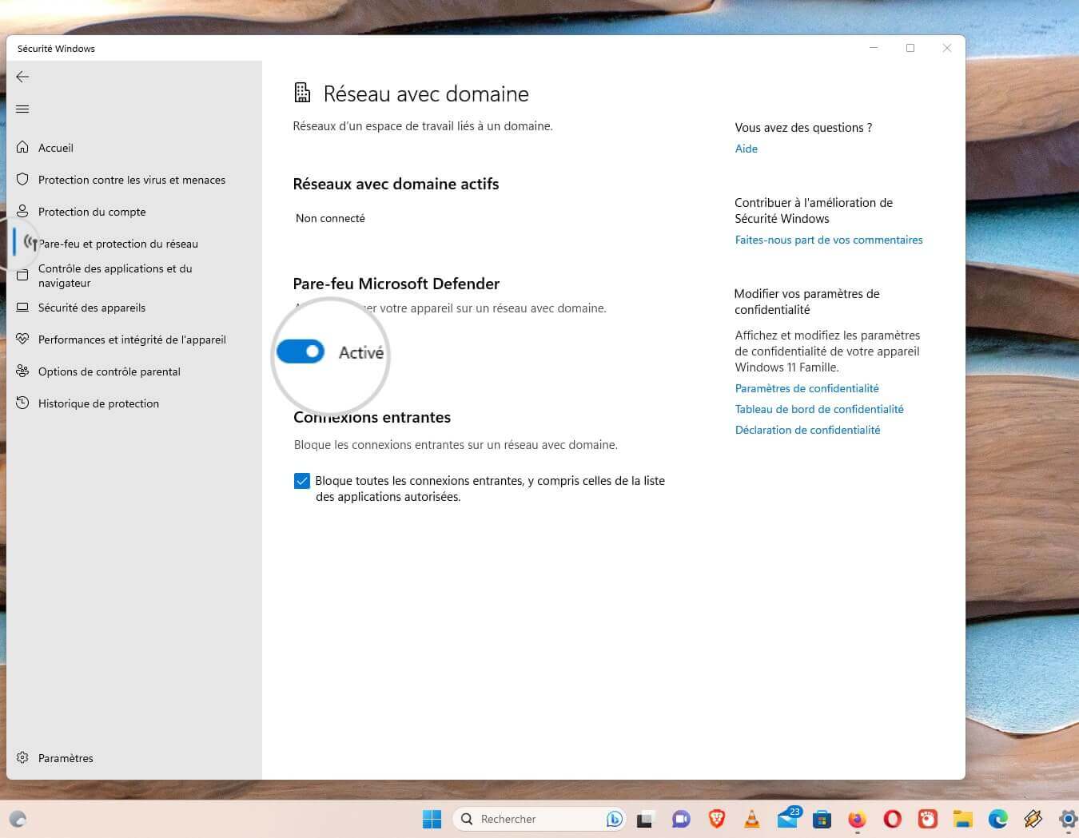Open the Windows Start menu
This screenshot has height=838, width=1079.
432,819
